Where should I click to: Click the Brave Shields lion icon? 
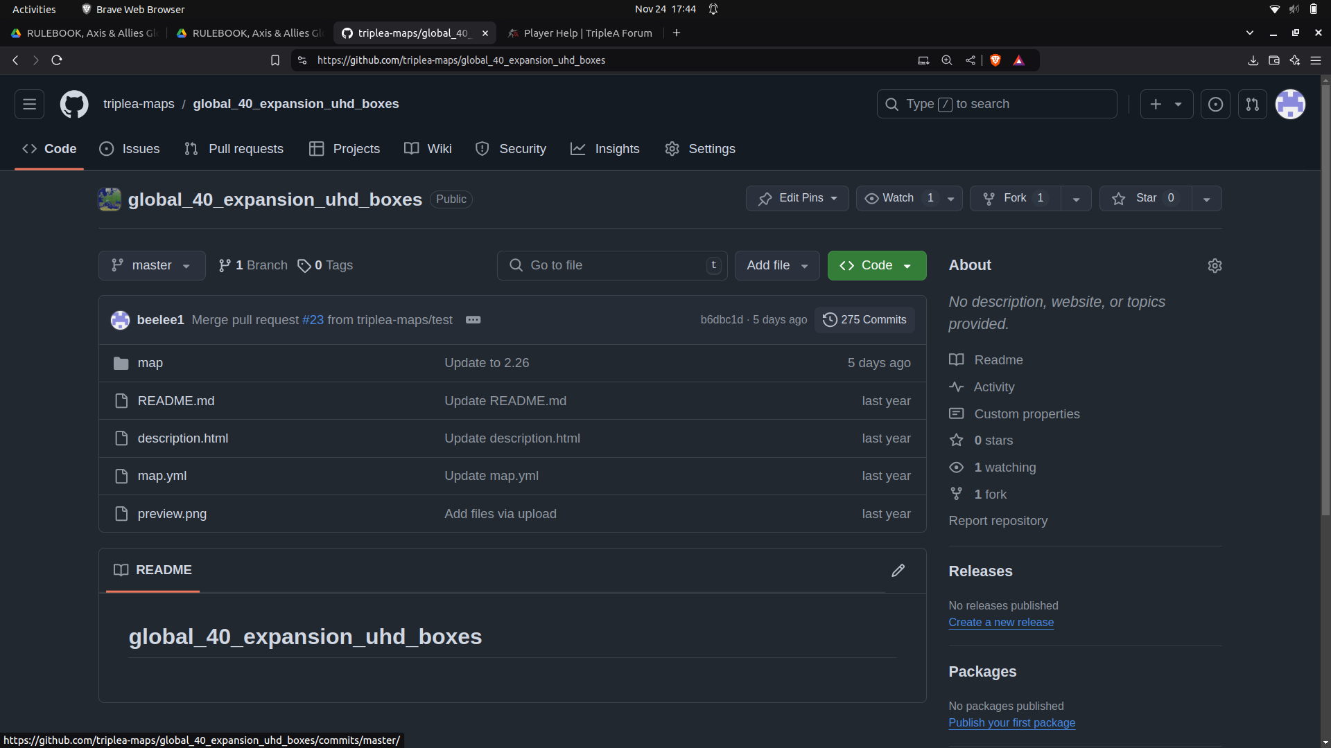coord(995,60)
